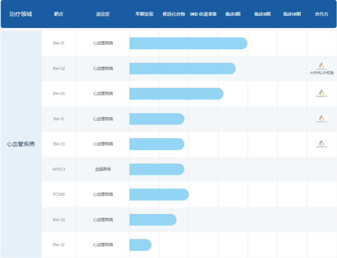The height and width of the screenshot is (258, 337).
Task: Select the 治疗领域 column header
Action: [x=21, y=14]
